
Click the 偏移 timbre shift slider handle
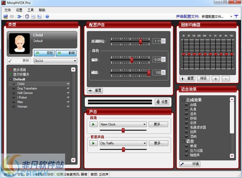pyautogui.click(x=132, y=60)
